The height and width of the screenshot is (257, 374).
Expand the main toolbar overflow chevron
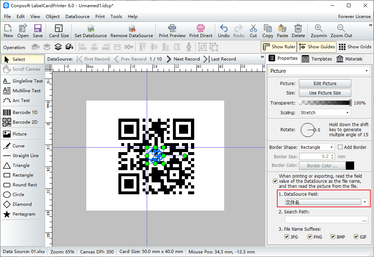[370, 25]
